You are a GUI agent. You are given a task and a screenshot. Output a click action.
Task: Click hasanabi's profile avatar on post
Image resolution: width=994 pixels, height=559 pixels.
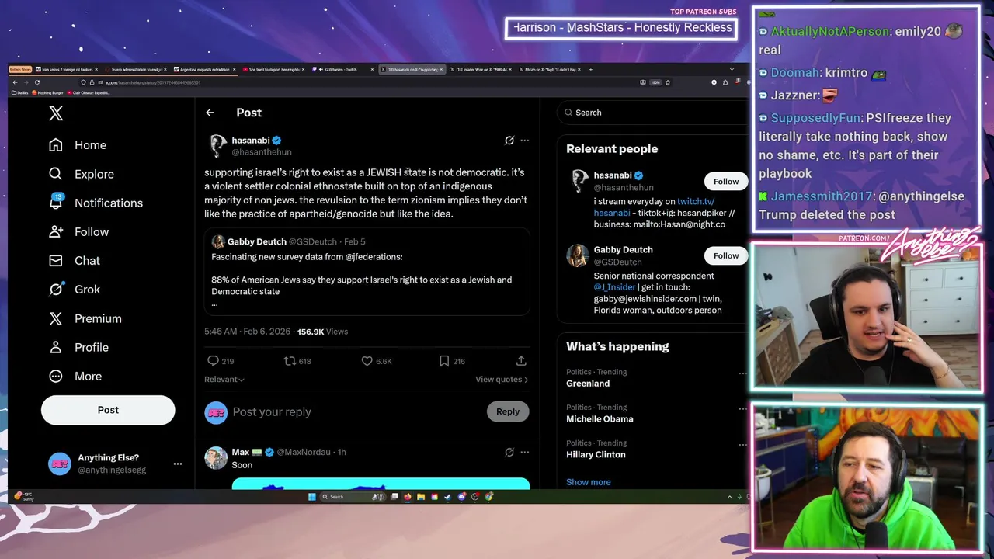click(218, 145)
